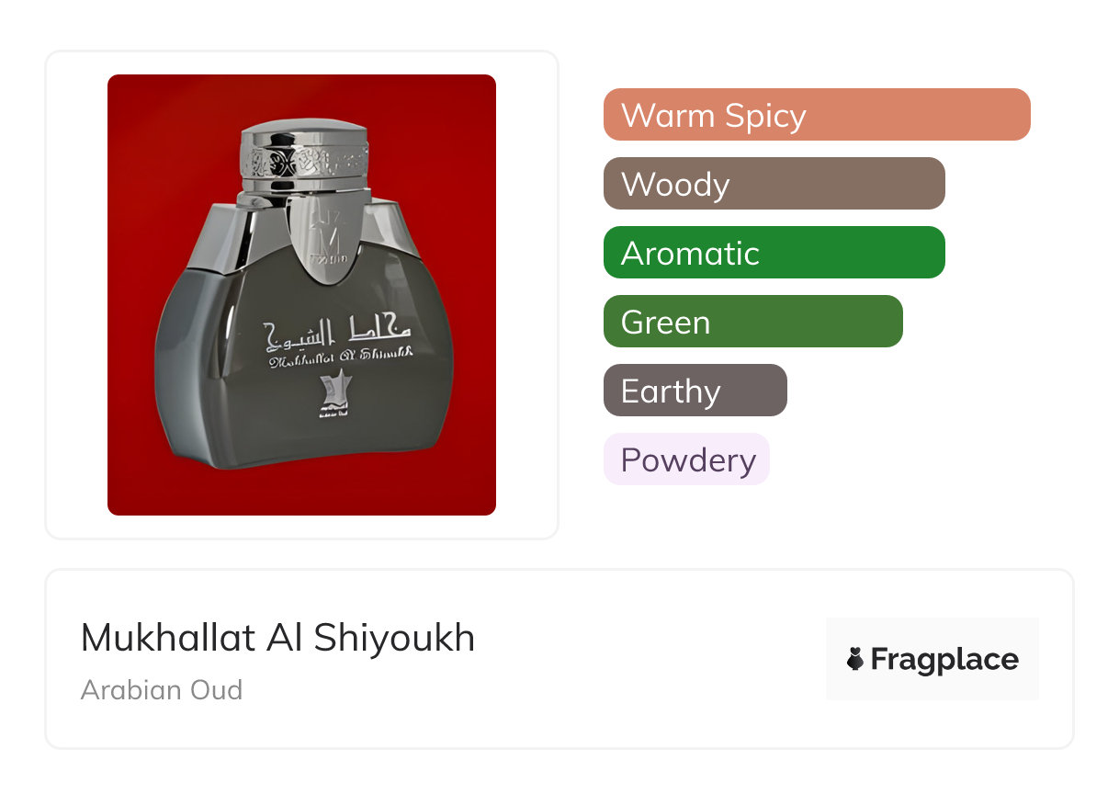Click the Arabic calligraphy on the bottle
This screenshot has height=794, width=1119.
340,334
